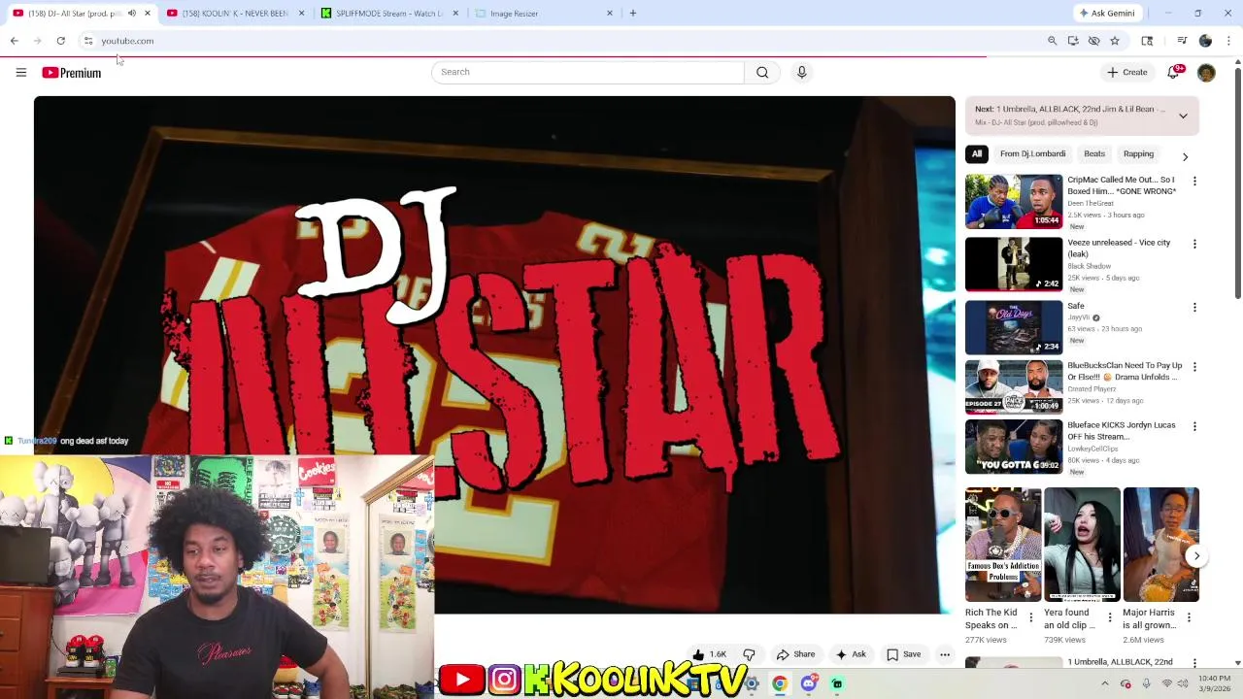Expand the Next mix queue chevron

(x=1183, y=116)
